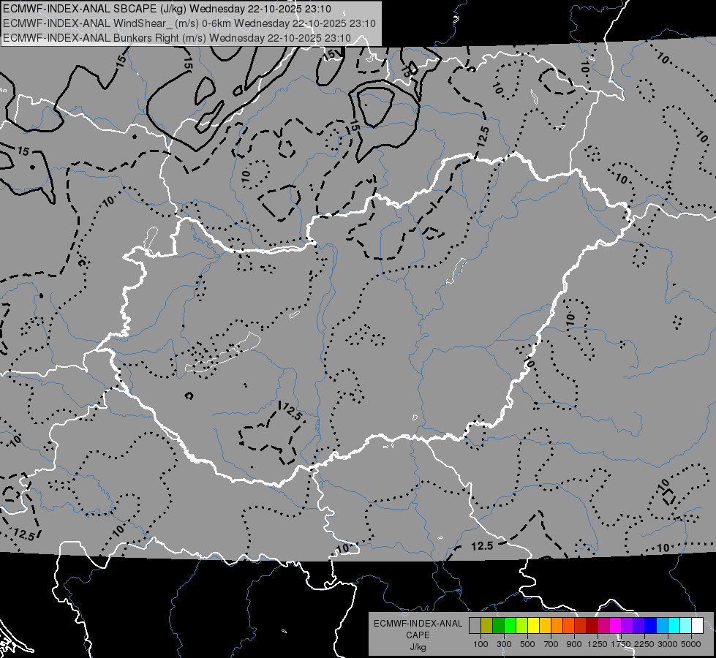Select the bright green swatch starting at 300
Image resolution: width=716 pixels, height=658 pixels.
click(510, 626)
